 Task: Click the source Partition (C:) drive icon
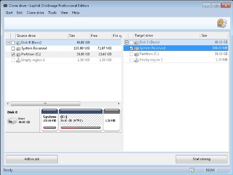point(19,55)
